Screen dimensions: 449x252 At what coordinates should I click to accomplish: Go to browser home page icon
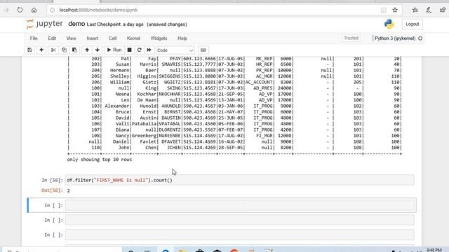coord(34,10)
